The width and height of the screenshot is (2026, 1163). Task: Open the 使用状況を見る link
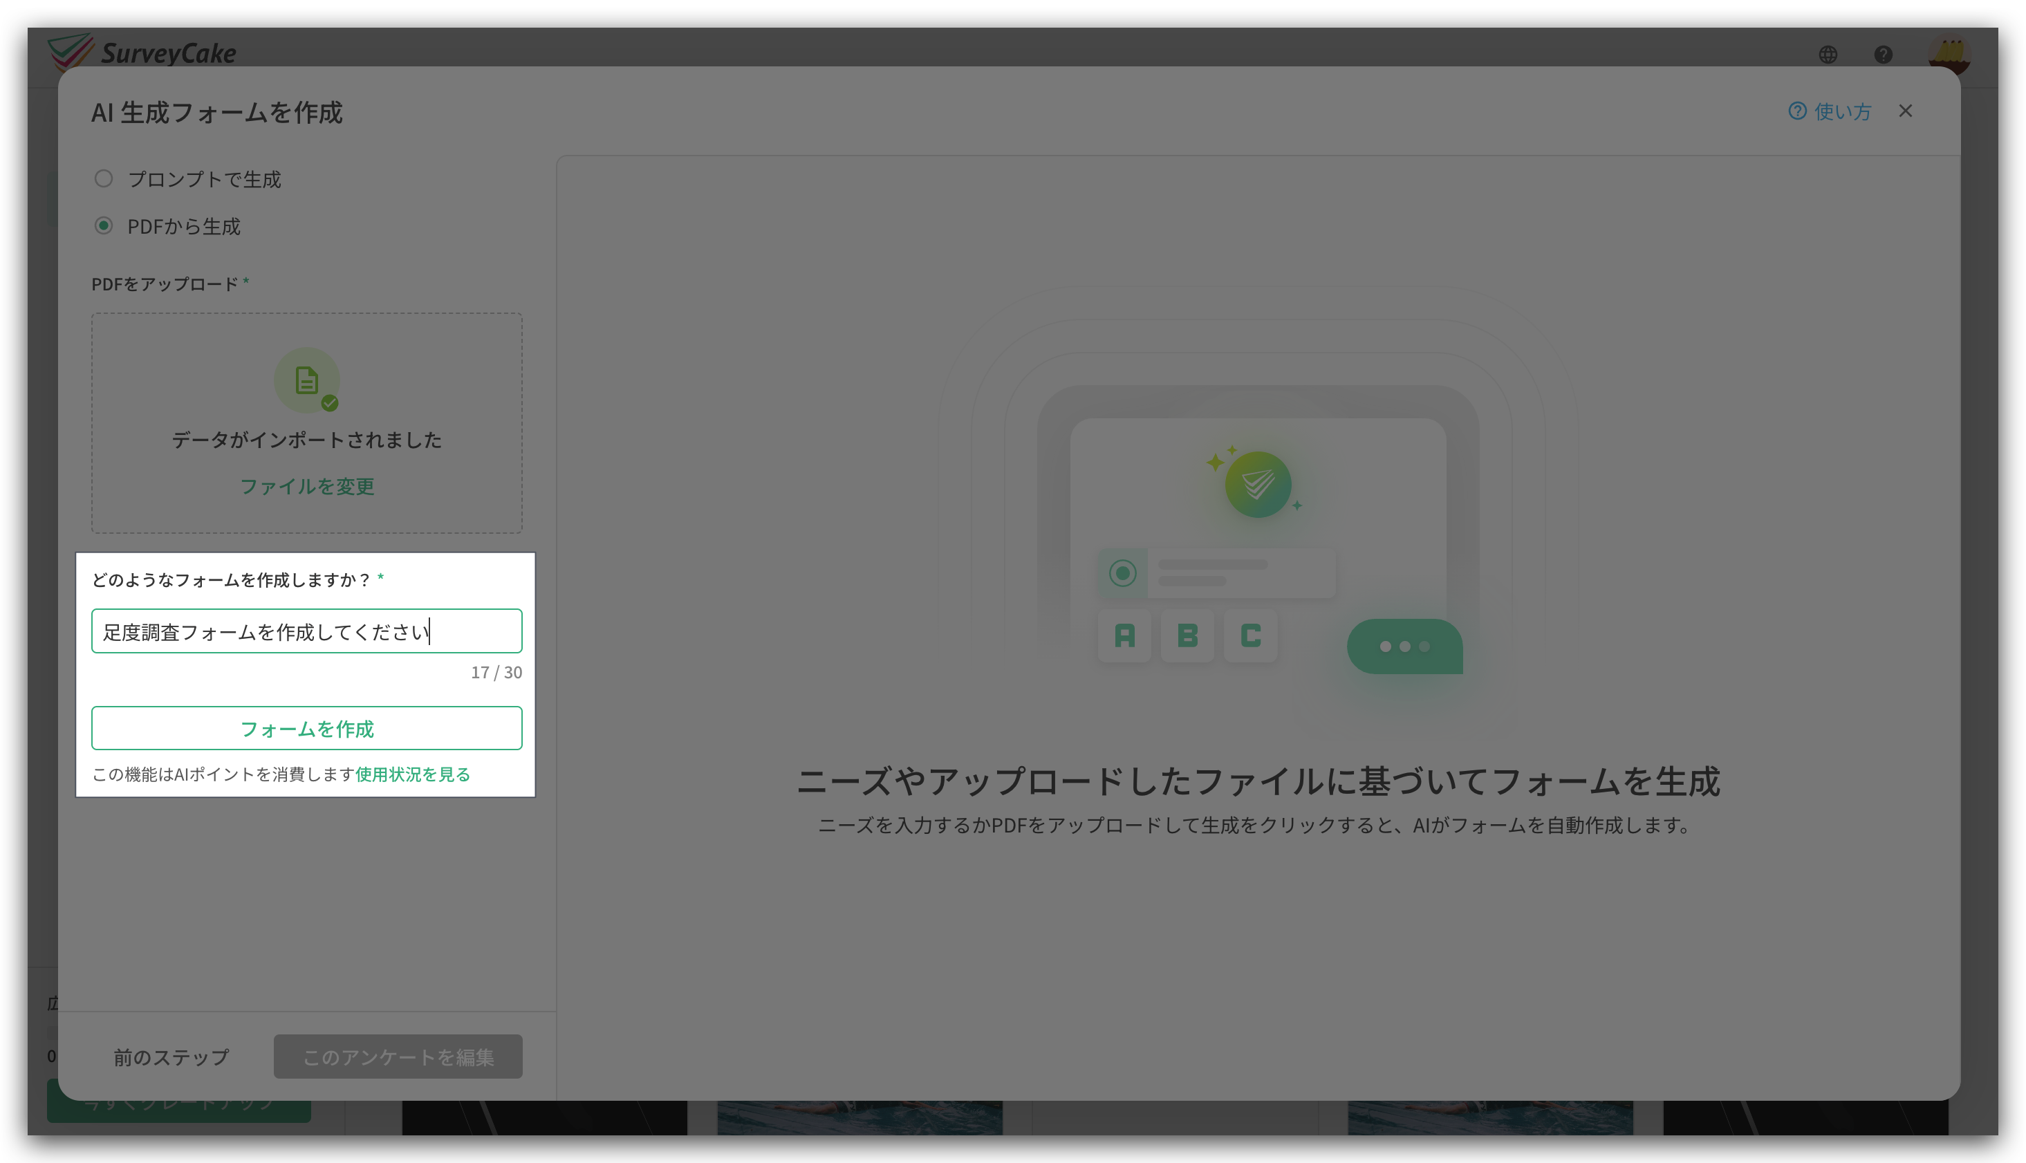413,774
